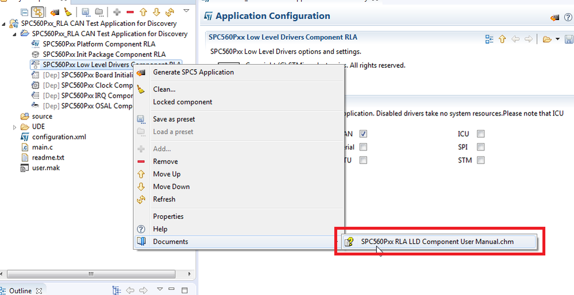The image size is (574, 295).
Task: Click explorer horizontal scrollbar right arrow
Action: point(189,273)
